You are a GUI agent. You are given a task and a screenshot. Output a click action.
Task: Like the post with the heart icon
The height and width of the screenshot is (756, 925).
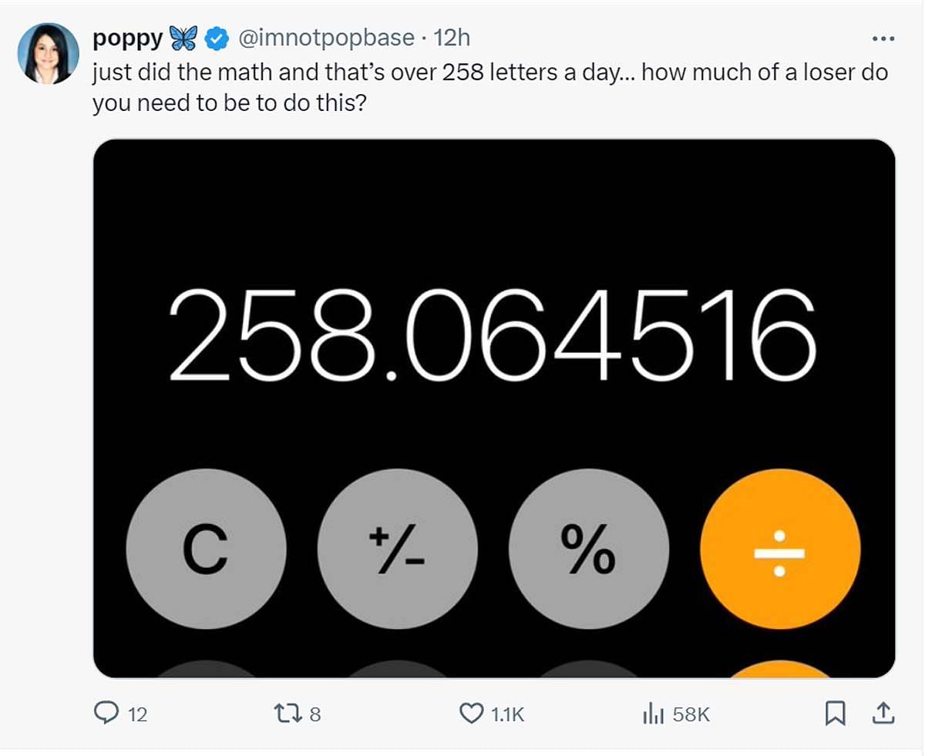(471, 714)
